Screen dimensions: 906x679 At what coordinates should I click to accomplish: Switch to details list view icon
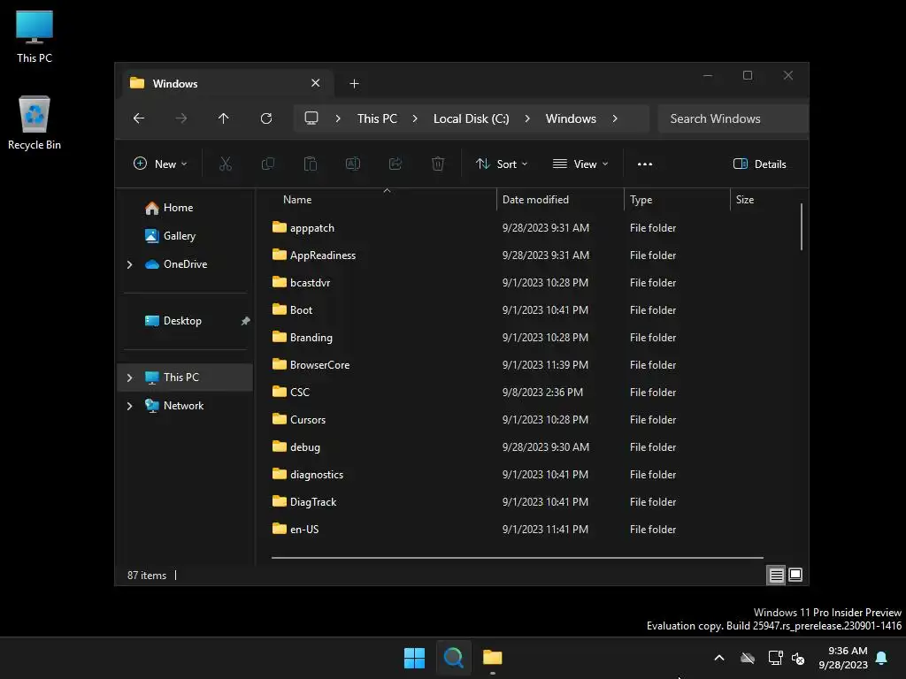776,575
